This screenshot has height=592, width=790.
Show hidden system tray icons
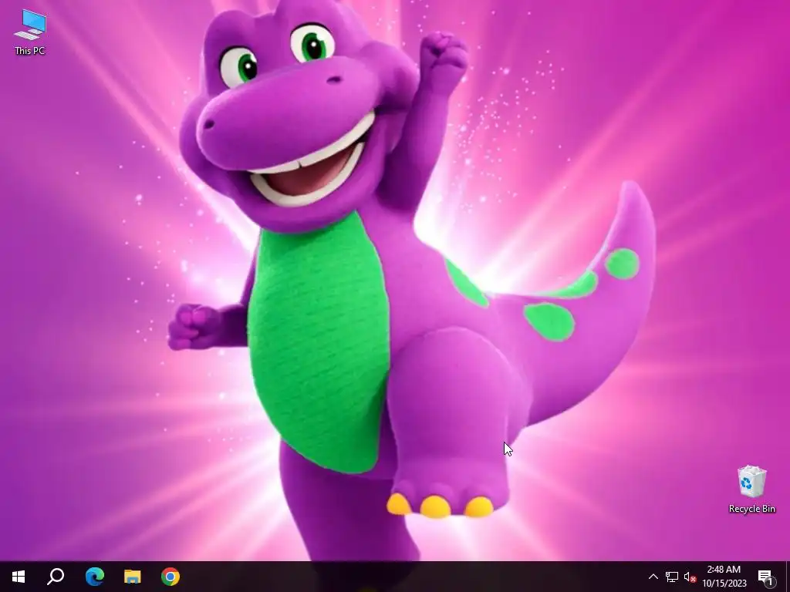click(x=653, y=577)
